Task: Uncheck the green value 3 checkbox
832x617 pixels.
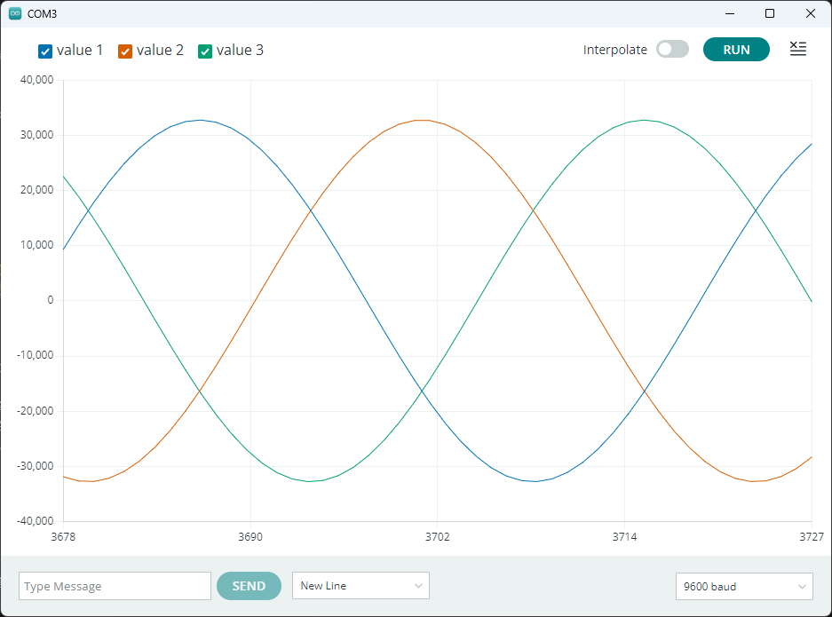Action: pyautogui.click(x=205, y=51)
